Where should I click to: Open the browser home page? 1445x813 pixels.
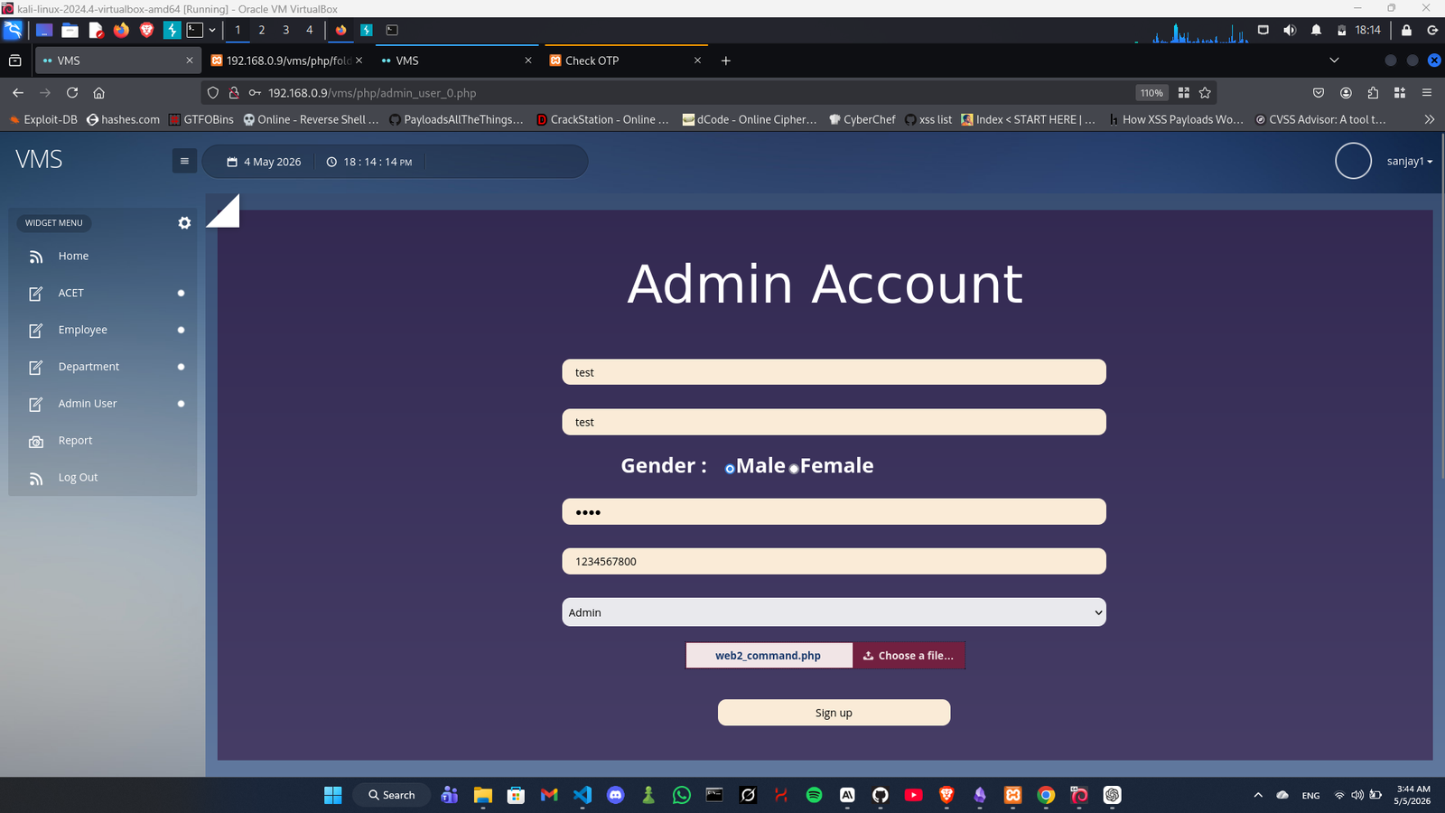[99, 92]
